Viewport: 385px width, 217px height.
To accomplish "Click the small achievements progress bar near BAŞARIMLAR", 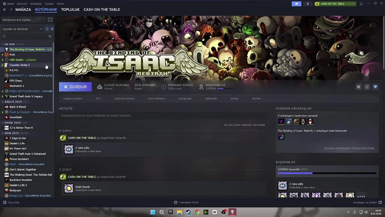I will click(225, 89).
